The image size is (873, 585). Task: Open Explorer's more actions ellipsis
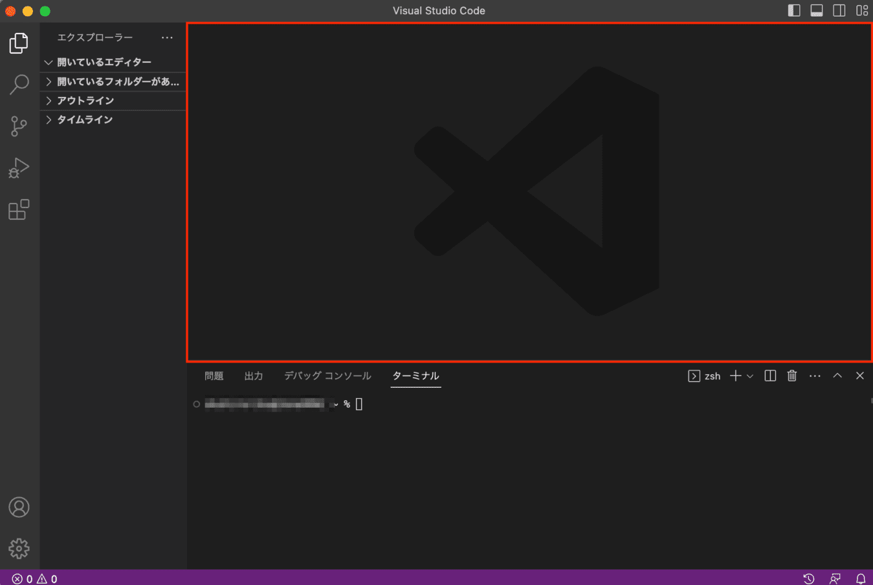point(167,37)
